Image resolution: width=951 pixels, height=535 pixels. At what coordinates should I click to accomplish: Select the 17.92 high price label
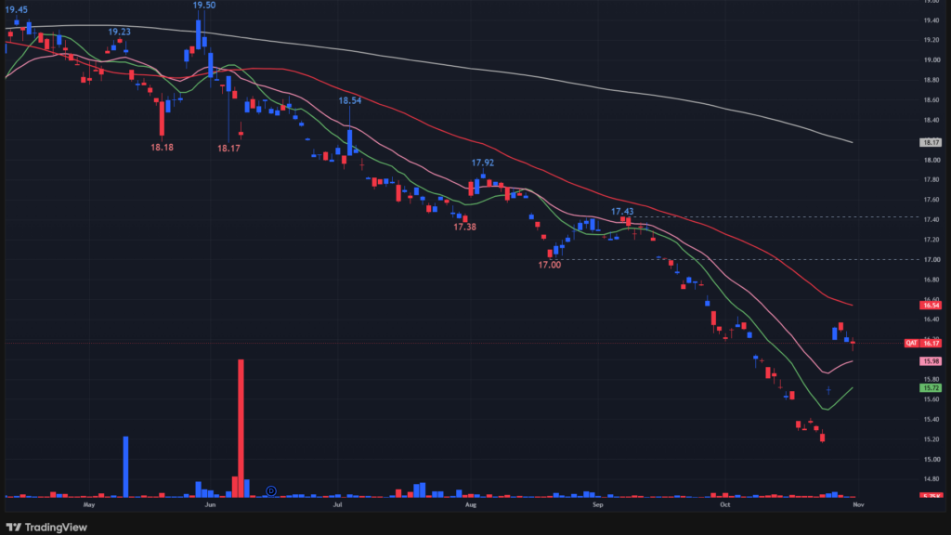[483, 163]
